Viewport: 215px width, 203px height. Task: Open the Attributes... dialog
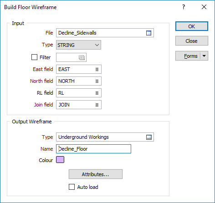point(96,174)
